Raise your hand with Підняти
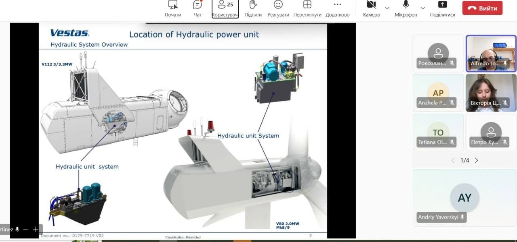The height and width of the screenshot is (242, 517). (x=253, y=9)
